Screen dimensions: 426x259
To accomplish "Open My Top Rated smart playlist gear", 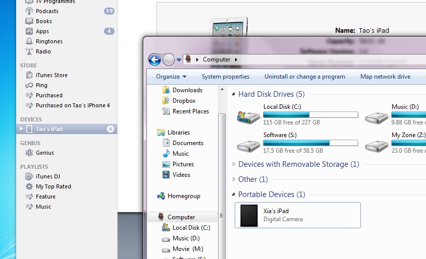I will [x=29, y=186].
